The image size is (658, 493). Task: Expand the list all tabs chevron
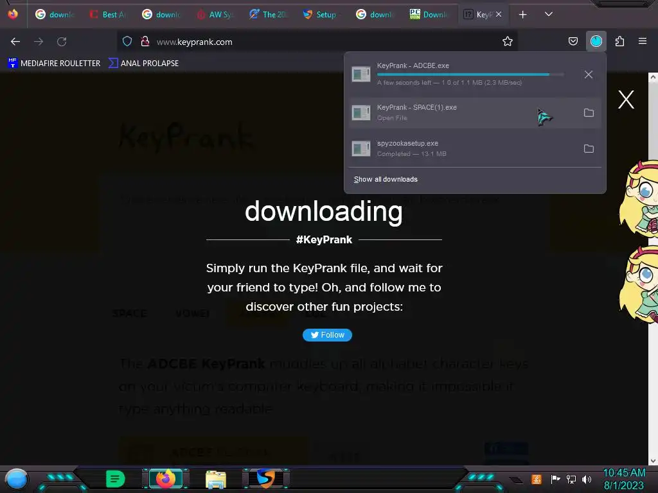549,14
